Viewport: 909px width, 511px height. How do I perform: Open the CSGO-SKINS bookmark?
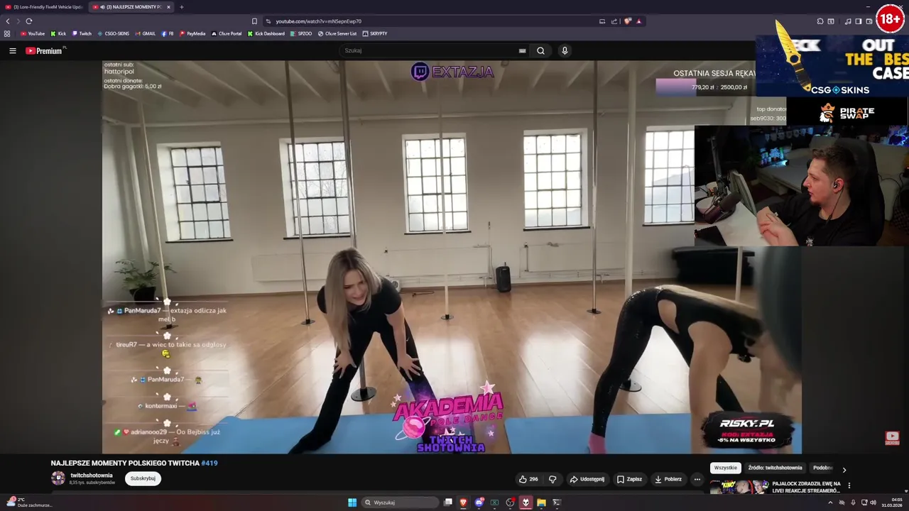coord(114,33)
